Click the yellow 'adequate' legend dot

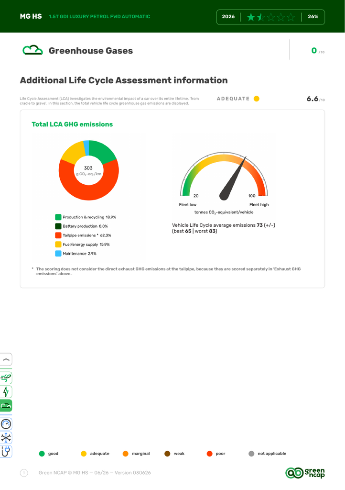84,454
